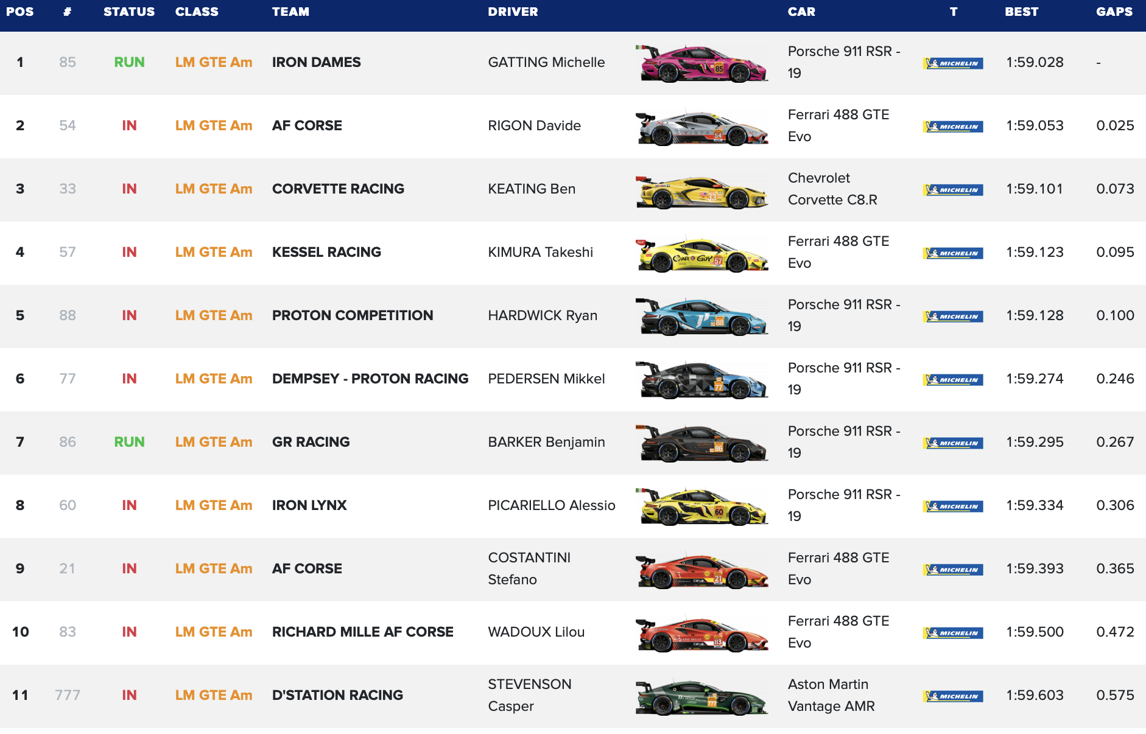Click best lap time 1:59.603

(x=1035, y=695)
